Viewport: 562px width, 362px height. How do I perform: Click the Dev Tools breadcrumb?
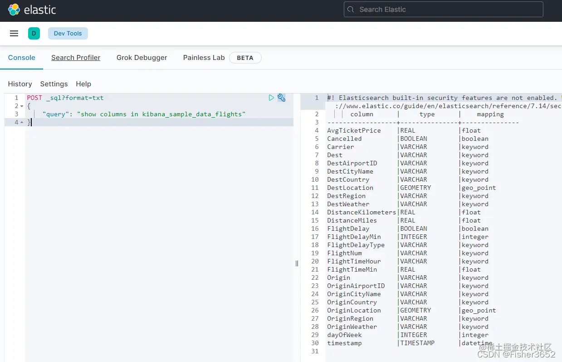tap(68, 33)
